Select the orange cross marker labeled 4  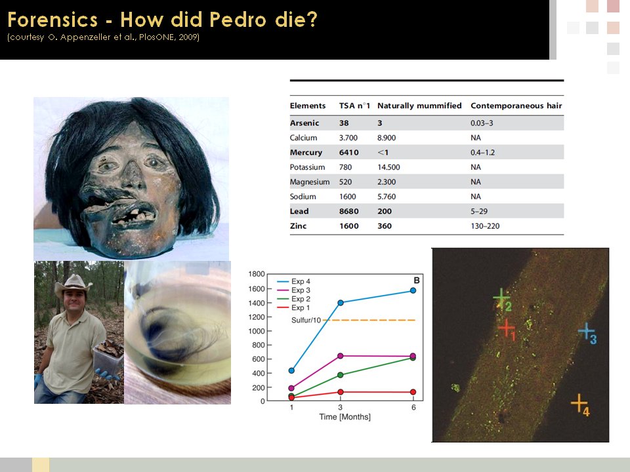point(578,403)
